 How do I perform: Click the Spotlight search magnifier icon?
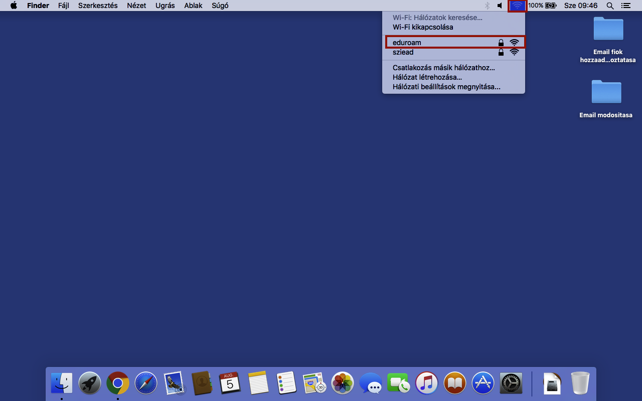coord(610,6)
